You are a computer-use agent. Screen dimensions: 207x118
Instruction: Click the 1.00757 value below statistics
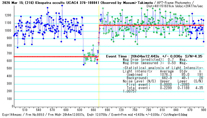click(x=130, y=91)
